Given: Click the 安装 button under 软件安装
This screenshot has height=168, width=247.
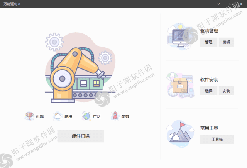Looking at the screenshot, I should (x=226, y=91).
